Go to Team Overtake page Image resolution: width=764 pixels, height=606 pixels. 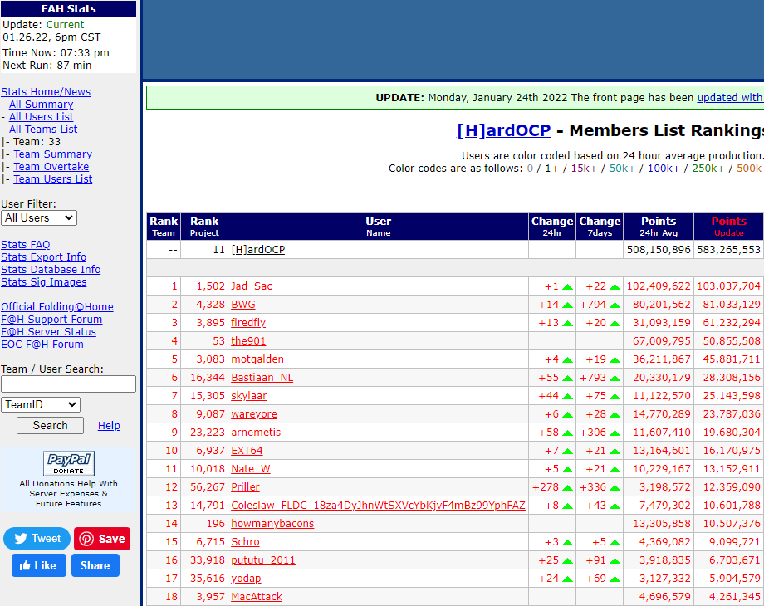point(51,167)
